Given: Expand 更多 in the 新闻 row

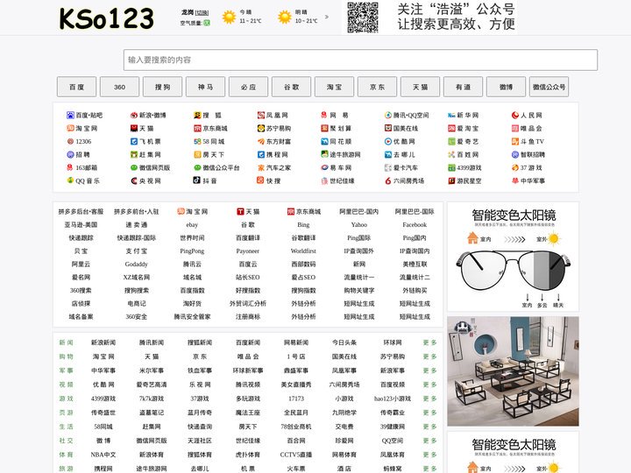Looking at the screenshot, I should click(429, 342).
